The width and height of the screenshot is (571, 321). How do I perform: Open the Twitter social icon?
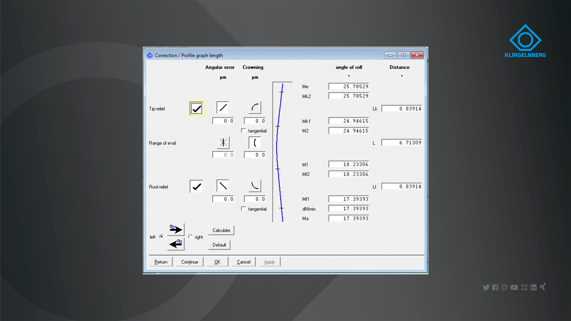pos(486,287)
